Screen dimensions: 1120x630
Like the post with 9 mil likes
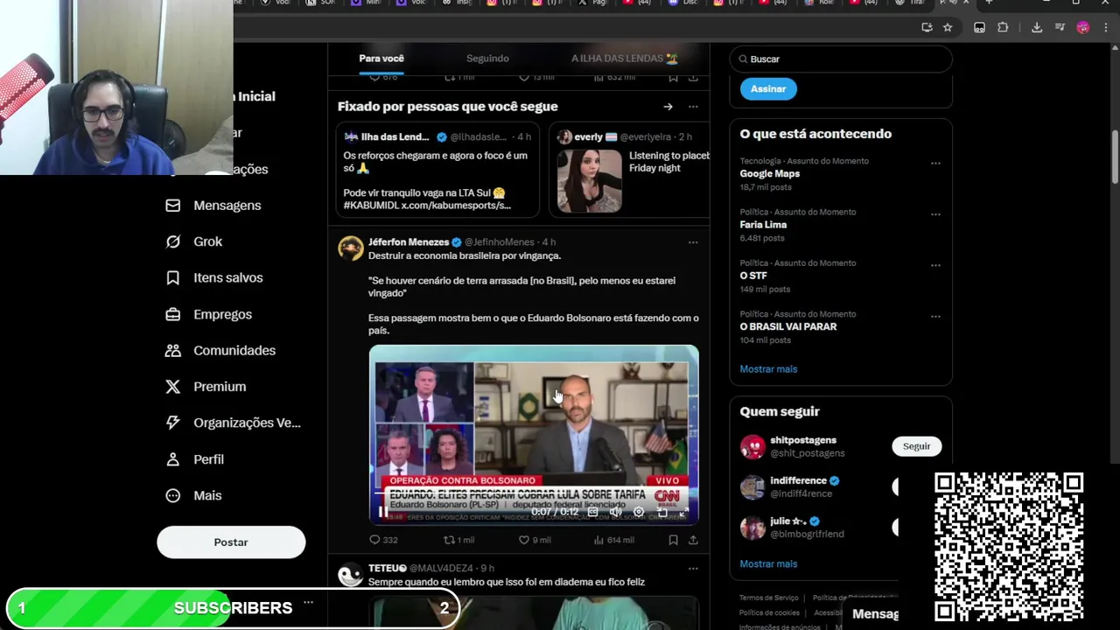pos(535,540)
